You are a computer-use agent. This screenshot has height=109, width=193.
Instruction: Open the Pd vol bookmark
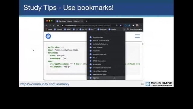tap(83, 29)
